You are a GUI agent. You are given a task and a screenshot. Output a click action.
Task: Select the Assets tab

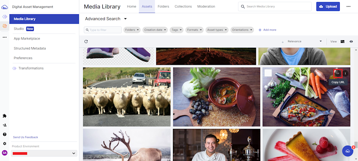tap(147, 6)
